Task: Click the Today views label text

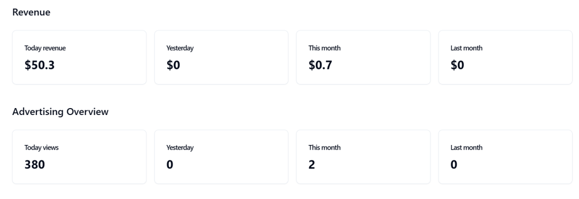Action: coord(41,148)
